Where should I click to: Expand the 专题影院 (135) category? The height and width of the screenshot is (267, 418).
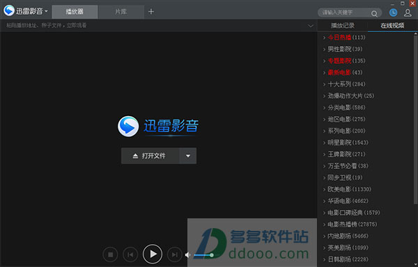tap(344, 61)
